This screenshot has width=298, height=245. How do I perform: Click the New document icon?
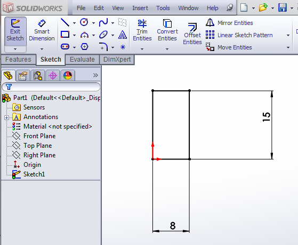(244, 8)
